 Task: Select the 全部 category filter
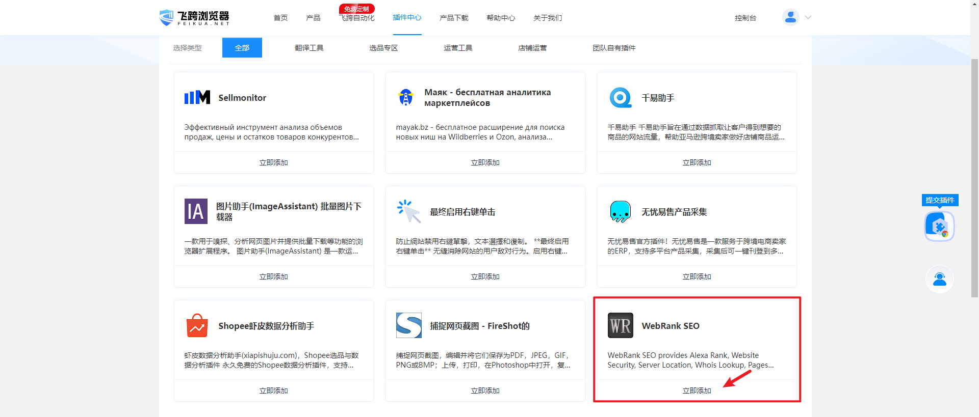[242, 48]
